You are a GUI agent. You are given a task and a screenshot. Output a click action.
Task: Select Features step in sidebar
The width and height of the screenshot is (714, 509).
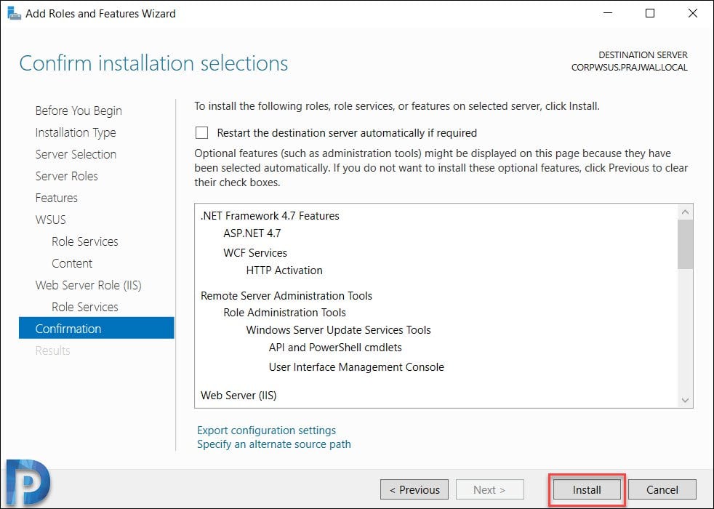click(57, 198)
